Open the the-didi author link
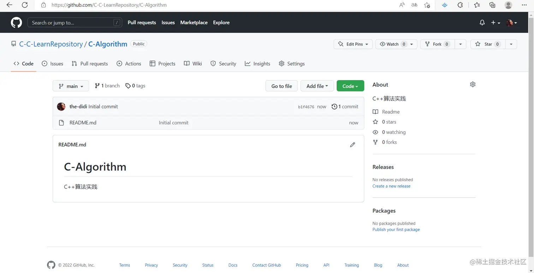 pyautogui.click(x=78, y=107)
